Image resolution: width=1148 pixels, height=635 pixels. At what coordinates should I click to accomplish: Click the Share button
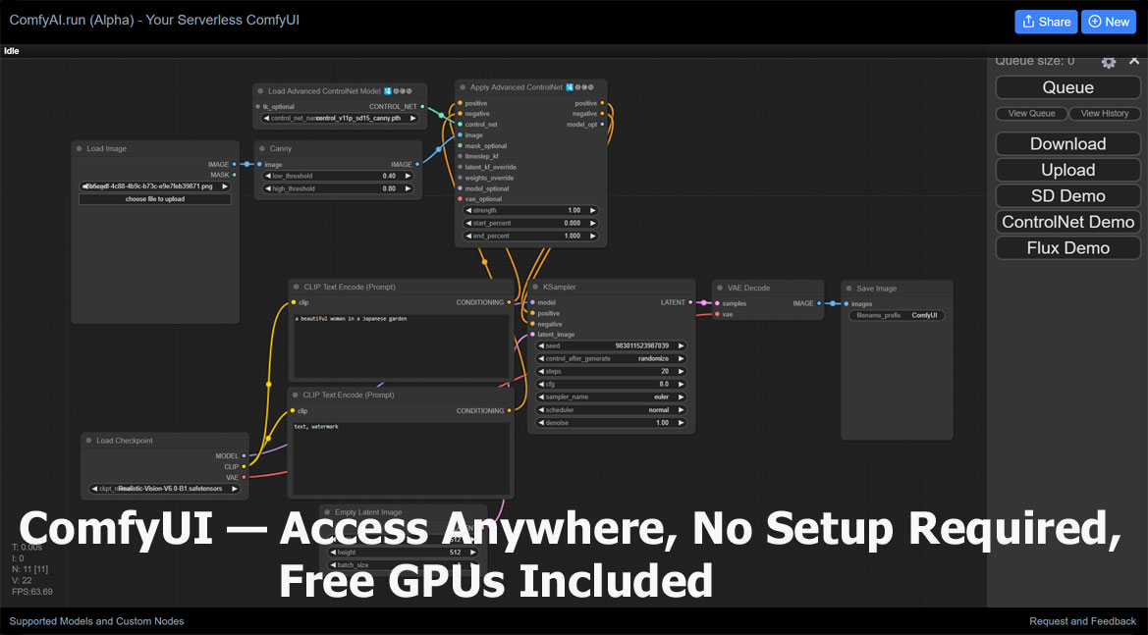(x=1046, y=22)
